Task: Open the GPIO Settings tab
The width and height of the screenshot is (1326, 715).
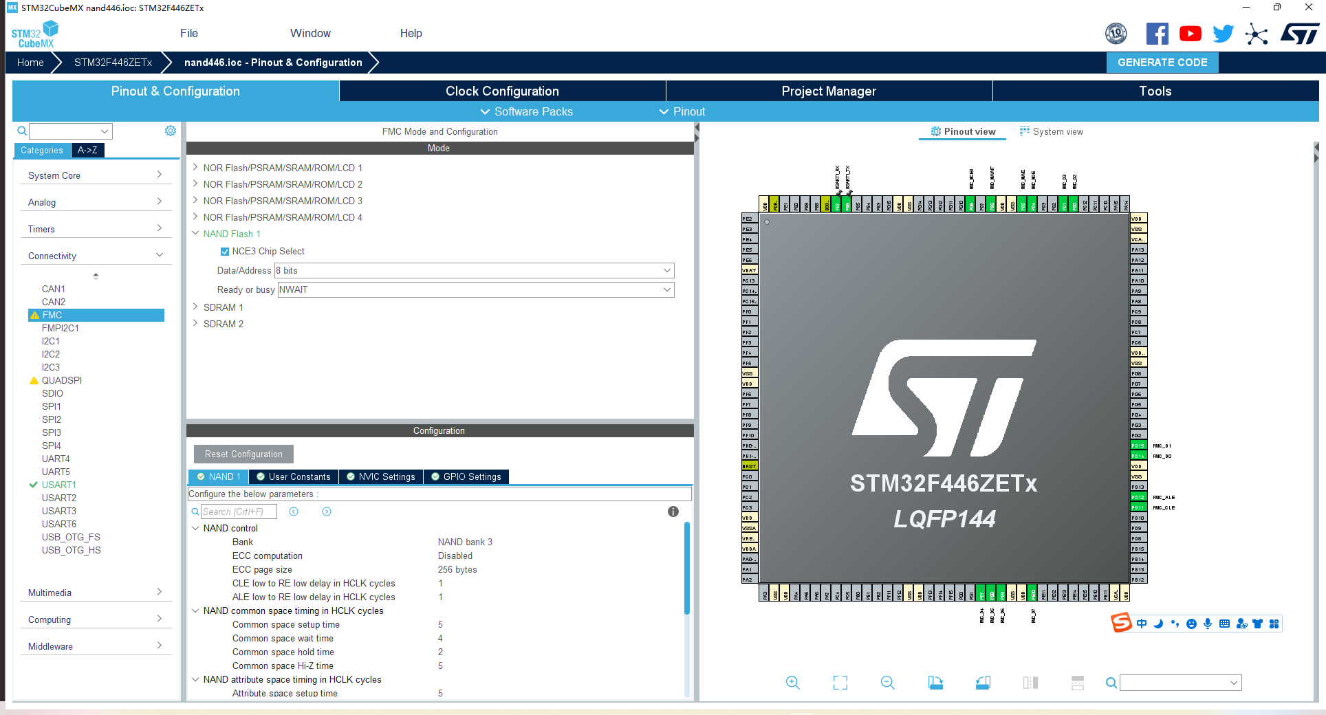Action: (x=466, y=476)
